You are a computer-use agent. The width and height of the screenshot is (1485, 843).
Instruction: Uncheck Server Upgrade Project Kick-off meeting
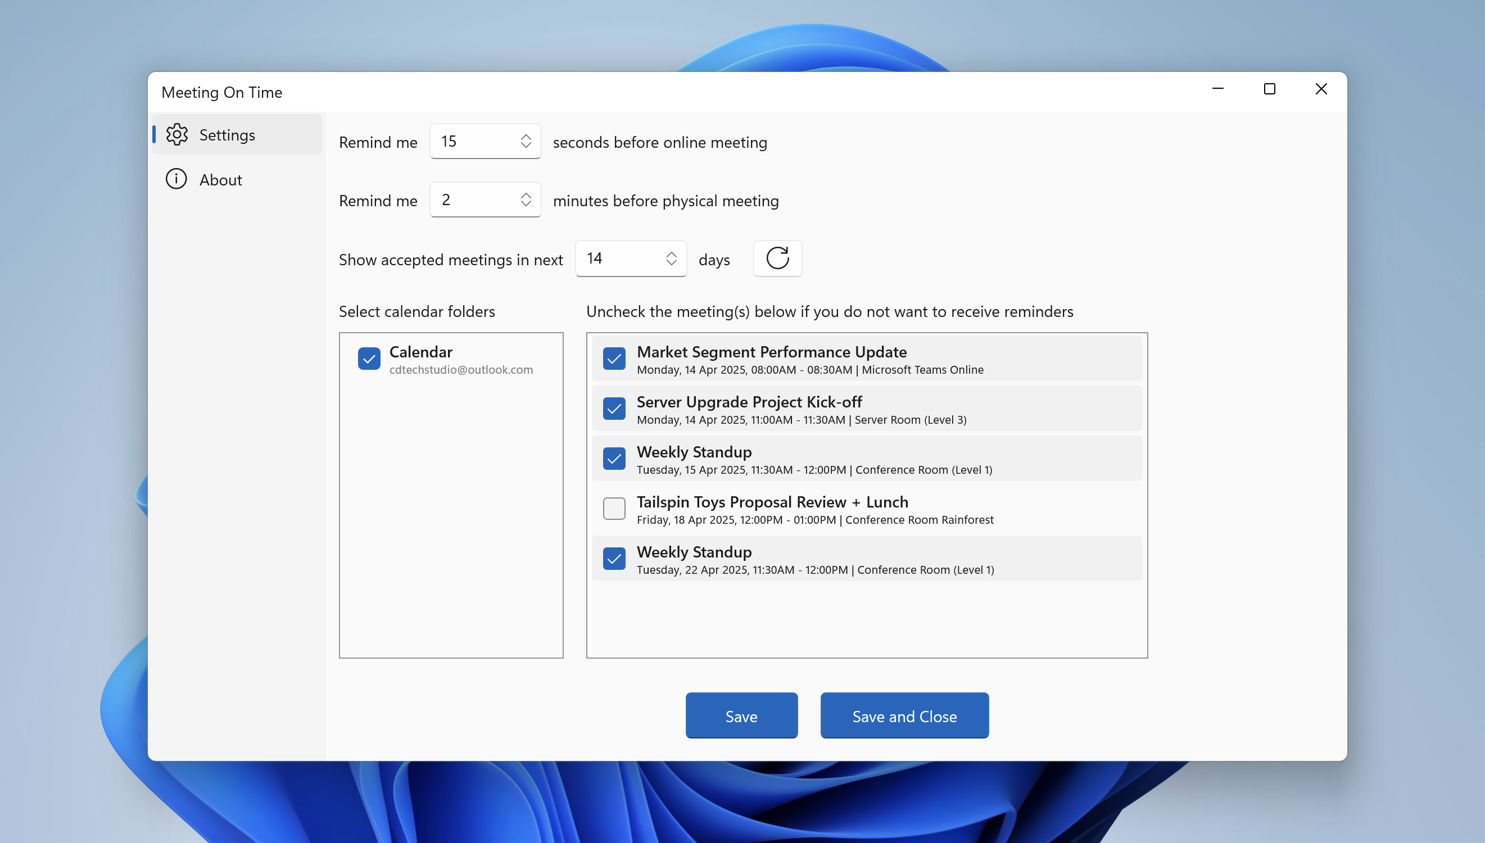[614, 408]
